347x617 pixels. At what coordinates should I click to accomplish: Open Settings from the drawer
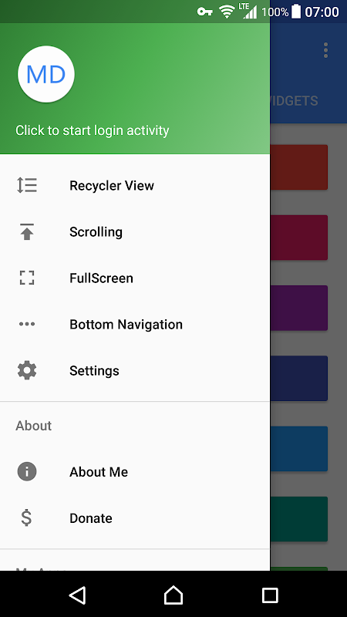[x=135, y=371]
